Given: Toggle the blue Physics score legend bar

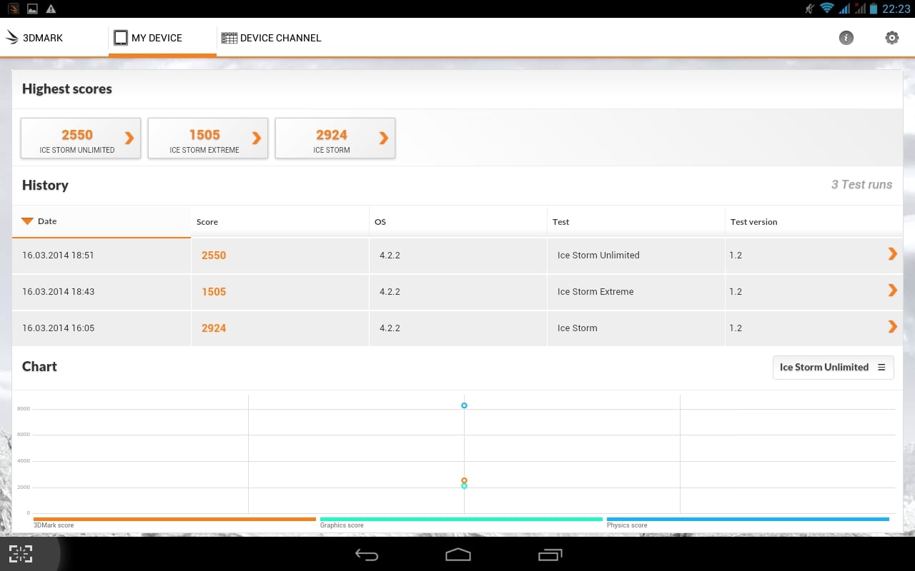Looking at the screenshot, I should (748, 520).
